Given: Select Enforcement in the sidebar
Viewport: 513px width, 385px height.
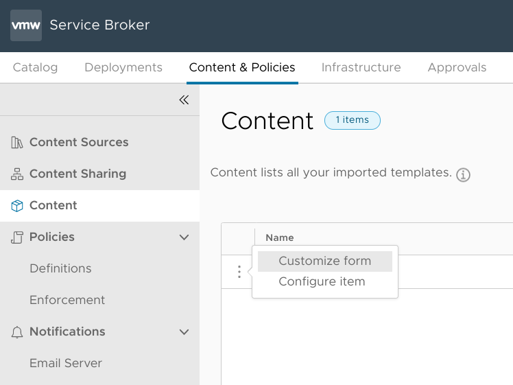Looking at the screenshot, I should tap(67, 300).
